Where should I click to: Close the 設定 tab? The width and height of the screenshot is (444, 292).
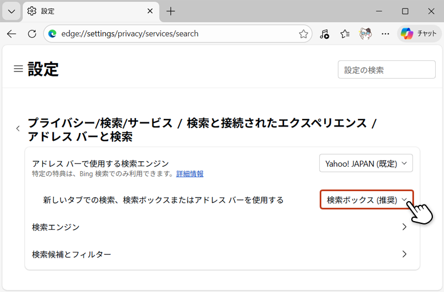150,11
